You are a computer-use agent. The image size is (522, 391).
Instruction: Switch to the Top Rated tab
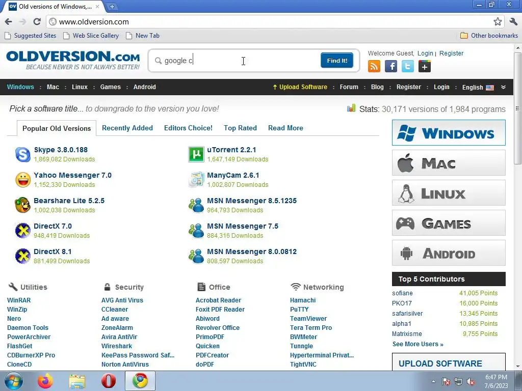tap(240, 128)
